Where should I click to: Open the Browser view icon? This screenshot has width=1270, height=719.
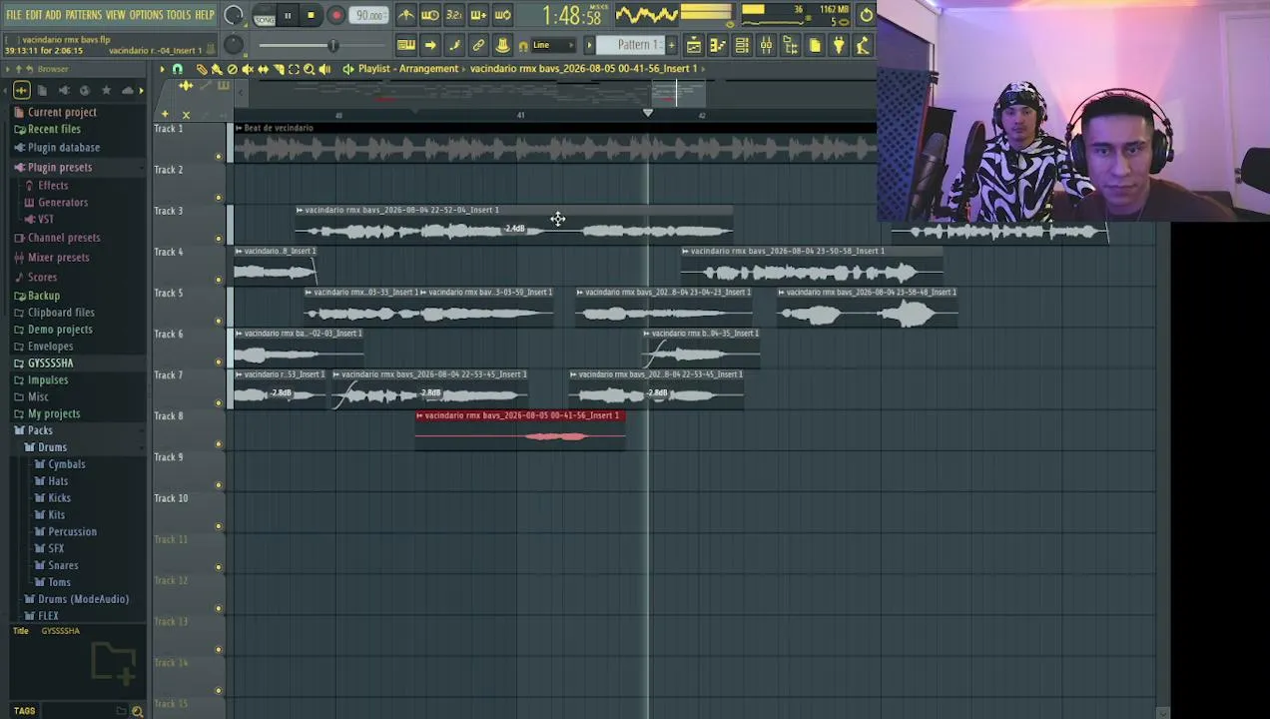(790, 45)
